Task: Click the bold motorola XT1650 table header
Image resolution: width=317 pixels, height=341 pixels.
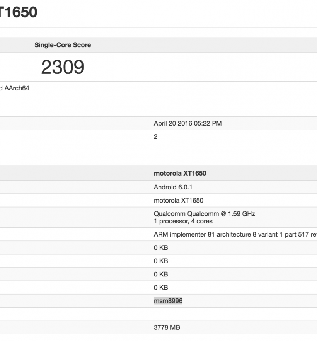Action: [x=180, y=173]
